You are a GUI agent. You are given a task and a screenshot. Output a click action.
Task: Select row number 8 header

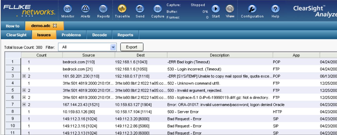pos(13,112)
